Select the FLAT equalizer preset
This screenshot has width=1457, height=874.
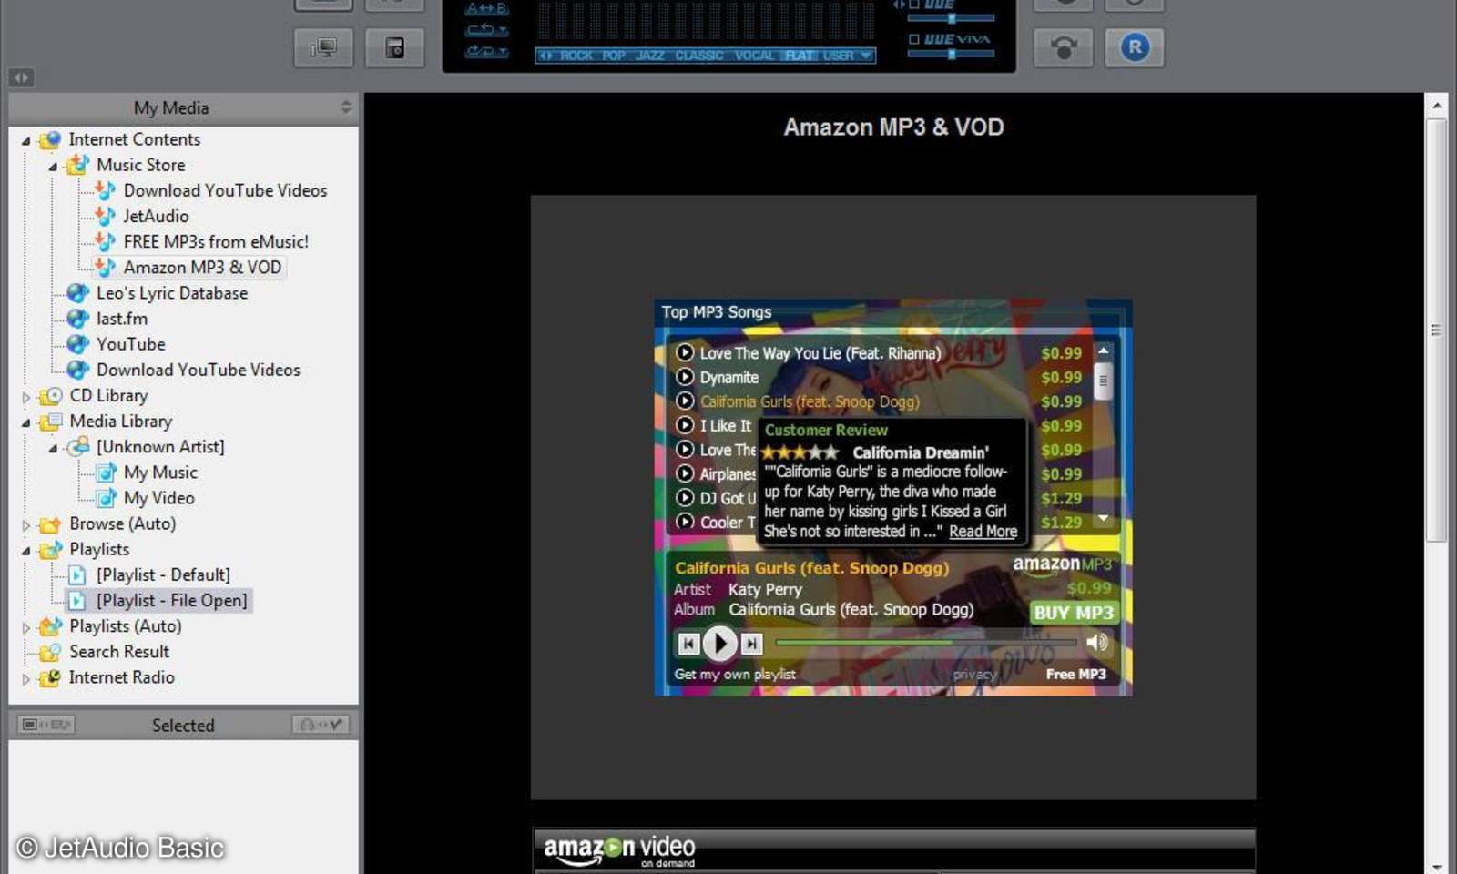pos(799,56)
